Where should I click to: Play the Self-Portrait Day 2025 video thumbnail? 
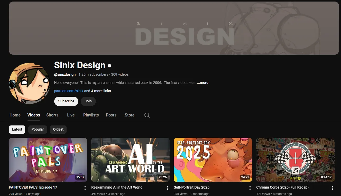coord(213,160)
